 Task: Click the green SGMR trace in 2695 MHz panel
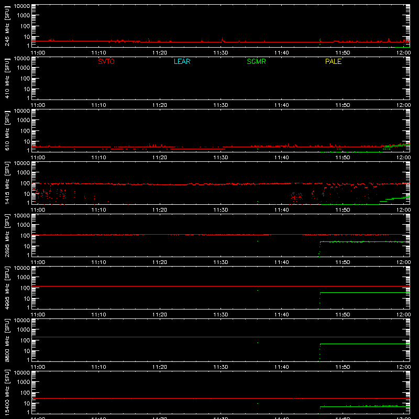click(x=365, y=242)
